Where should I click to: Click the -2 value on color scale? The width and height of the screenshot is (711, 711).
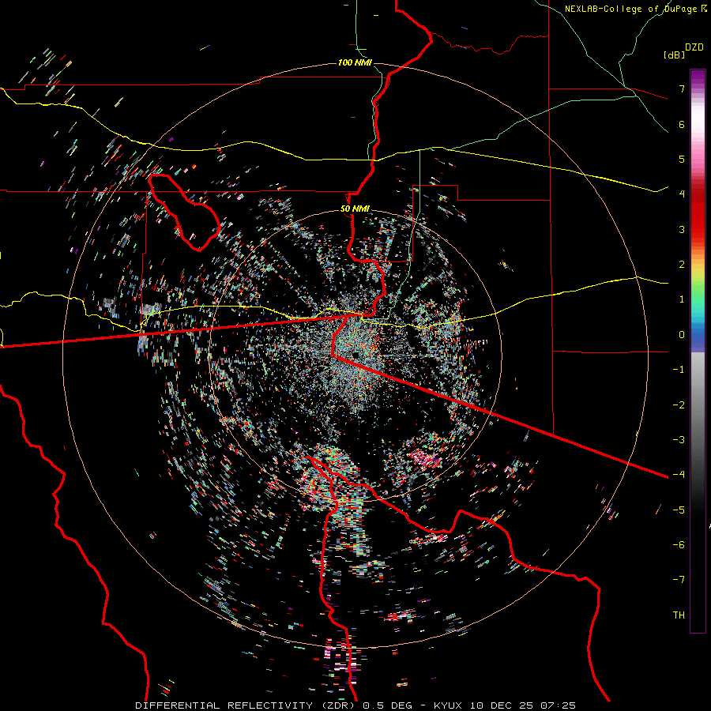[679, 405]
